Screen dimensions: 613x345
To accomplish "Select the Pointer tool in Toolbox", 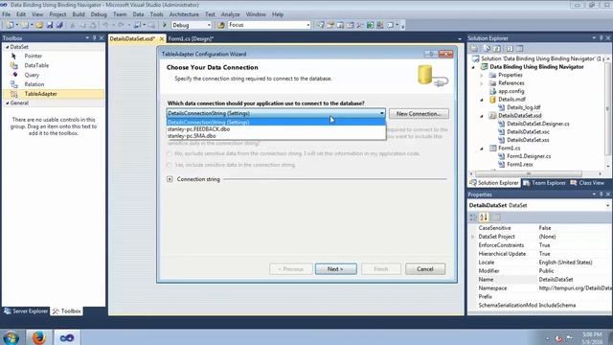I will 34,56.
